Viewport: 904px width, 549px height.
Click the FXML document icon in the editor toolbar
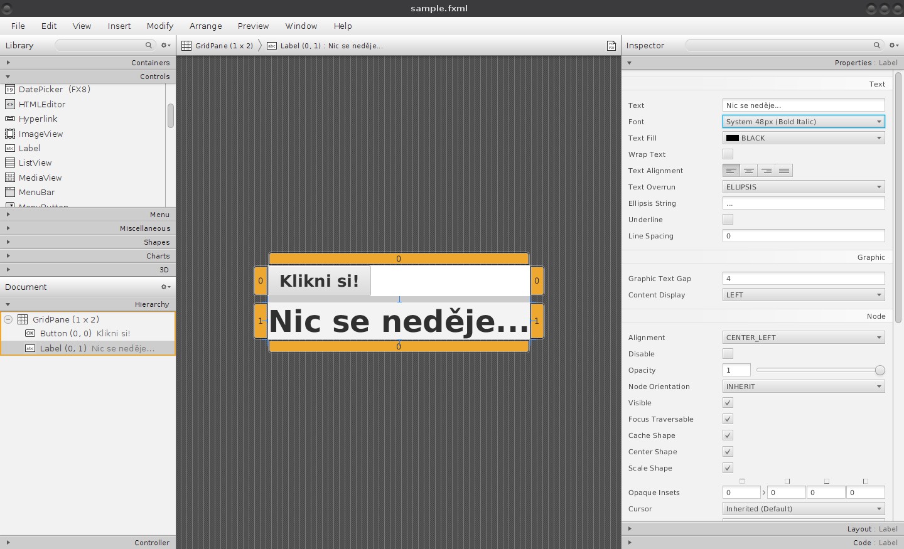coord(611,45)
